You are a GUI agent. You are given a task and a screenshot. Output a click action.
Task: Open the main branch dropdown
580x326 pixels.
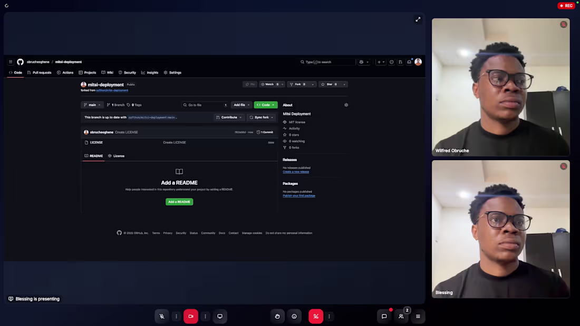tap(92, 105)
